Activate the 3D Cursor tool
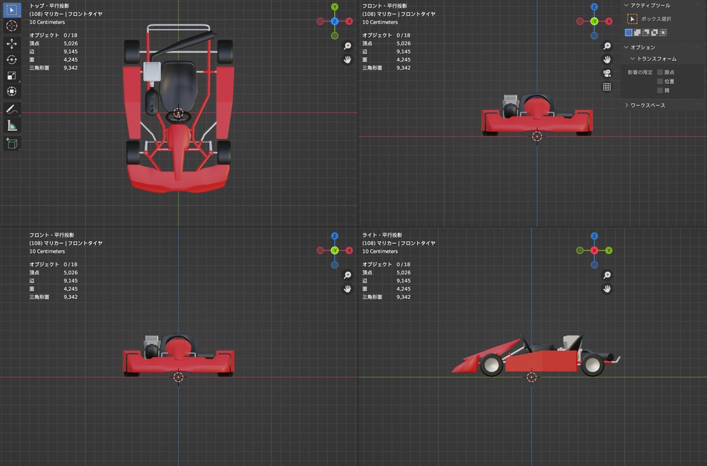This screenshot has width=707, height=466. click(x=12, y=26)
